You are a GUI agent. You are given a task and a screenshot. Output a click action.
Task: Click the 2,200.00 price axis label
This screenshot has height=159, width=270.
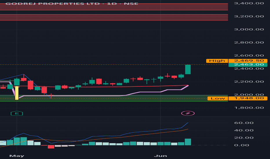(249, 82)
